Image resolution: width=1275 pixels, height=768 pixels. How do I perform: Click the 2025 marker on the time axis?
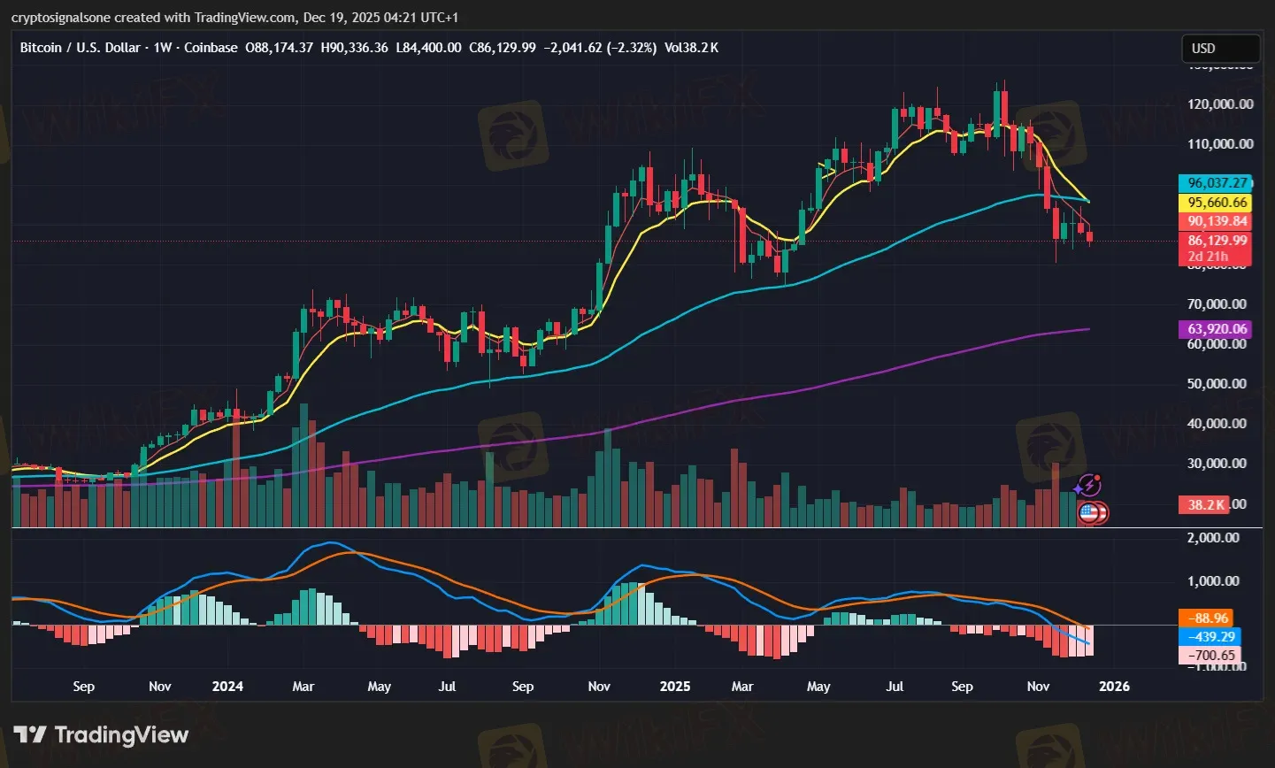point(675,687)
